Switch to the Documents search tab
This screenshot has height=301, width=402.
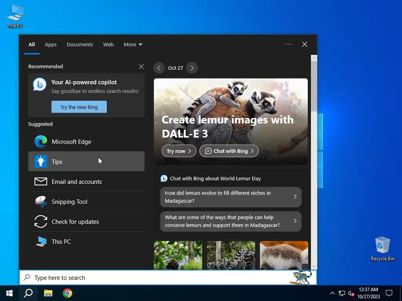(80, 45)
